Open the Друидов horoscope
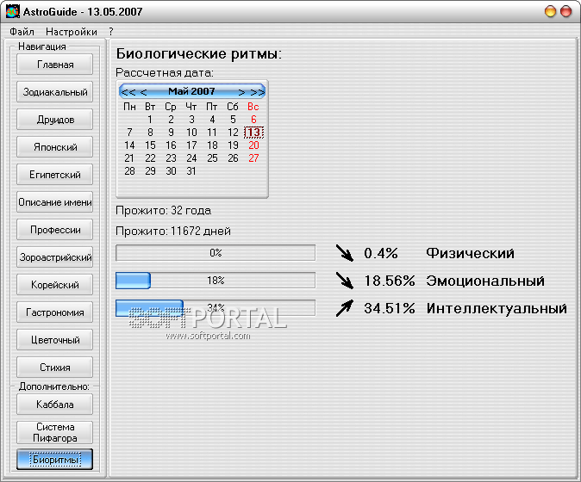 tap(55, 120)
